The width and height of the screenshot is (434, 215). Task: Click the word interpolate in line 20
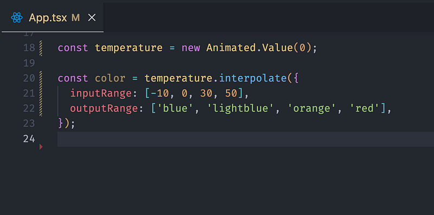(253, 78)
